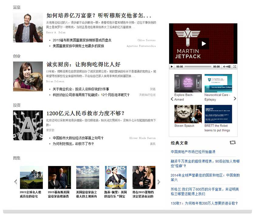This screenshot has width=255, height=215.
Task: Open Neurocritical Care Epilepsy video thumbnail
Action: (218, 83)
